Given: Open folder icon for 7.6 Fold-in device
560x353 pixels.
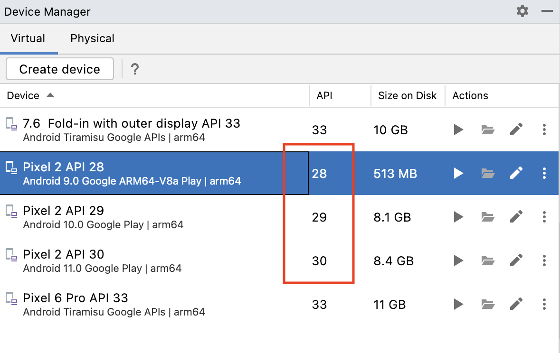Looking at the screenshot, I should [488, 130].
